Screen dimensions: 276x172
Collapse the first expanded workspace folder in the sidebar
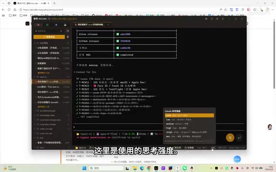[x=34, y=43]
